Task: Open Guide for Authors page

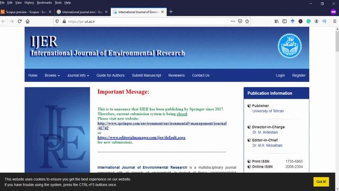Action: [111, 75]
